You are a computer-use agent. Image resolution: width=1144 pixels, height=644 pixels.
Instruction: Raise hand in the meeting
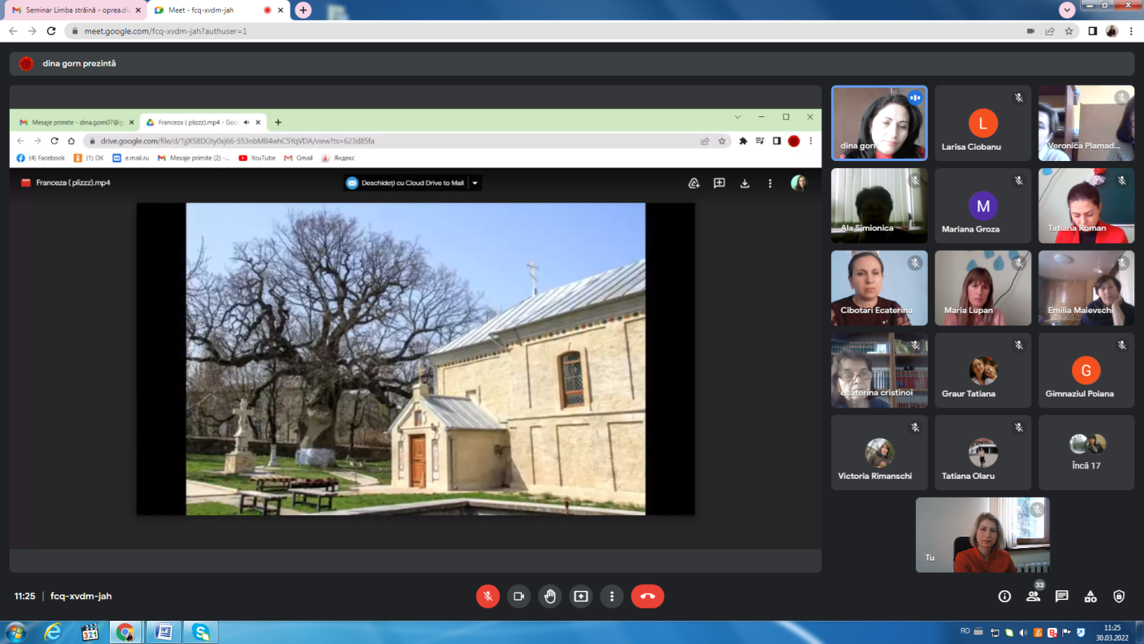(x=550, y=596)
